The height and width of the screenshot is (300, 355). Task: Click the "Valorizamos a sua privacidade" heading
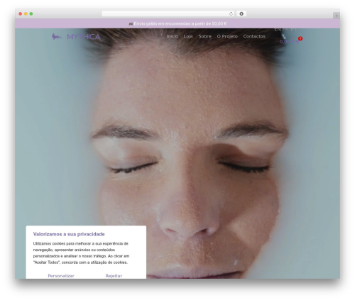click(x=69, y=234)
